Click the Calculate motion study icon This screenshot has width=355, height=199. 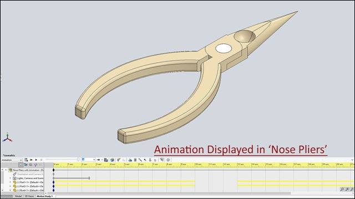[26, 160]
